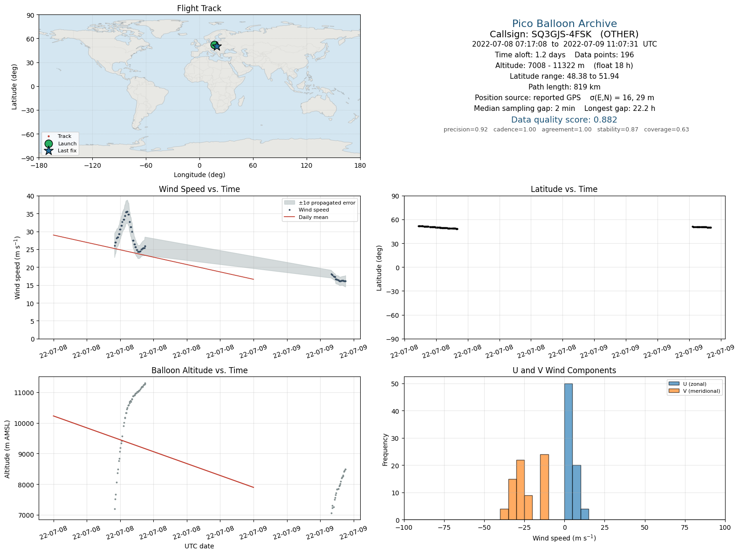740x554 pixels.
Task: Click the red daily mean line in altitude plot
Action: (154, 451)
